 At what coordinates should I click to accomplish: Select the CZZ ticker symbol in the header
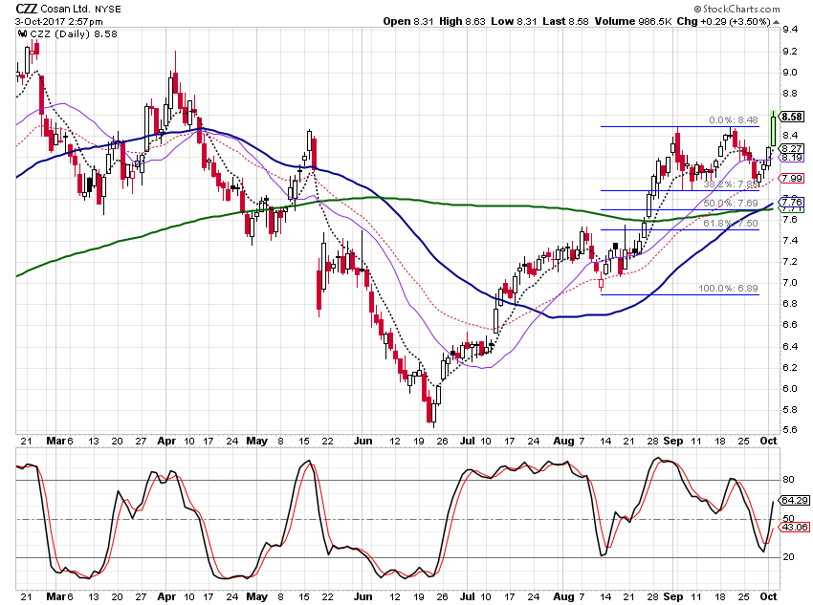26,9
